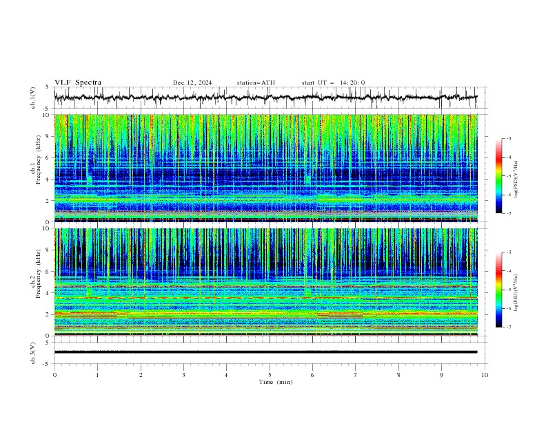Click the time axis tick label '3'
This screenshot has height=421, width=546.
pos(183,375)
